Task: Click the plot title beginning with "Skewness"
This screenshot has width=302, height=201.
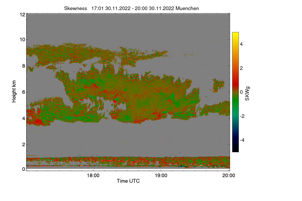Action: pos(131,8)
